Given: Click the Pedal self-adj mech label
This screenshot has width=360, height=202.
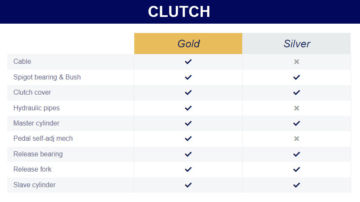Looking at the screenshot, I should (x=43, y=139).
